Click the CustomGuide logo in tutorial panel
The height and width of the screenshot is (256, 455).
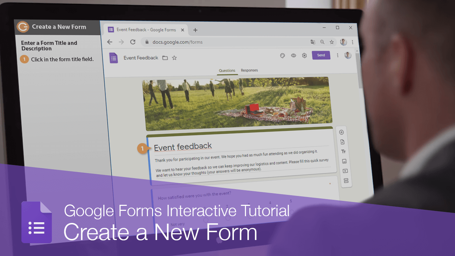pyautogui.click(x=23, y=27)
